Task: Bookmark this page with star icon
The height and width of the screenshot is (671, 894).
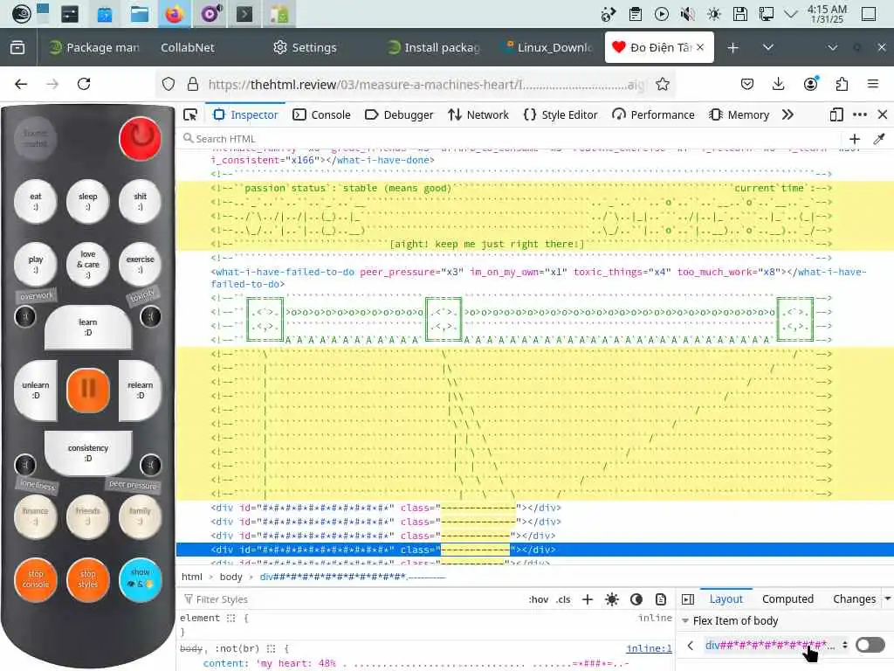Action: [663, 85]
